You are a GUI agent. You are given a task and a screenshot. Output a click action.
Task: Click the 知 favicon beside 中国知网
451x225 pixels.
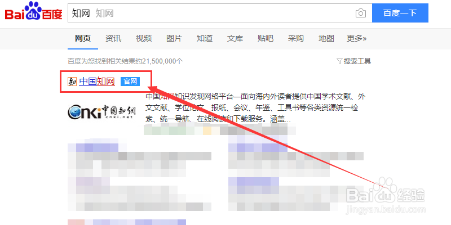(72, 82)
